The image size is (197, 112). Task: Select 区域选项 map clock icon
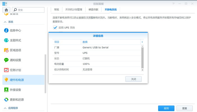(6, 50)
